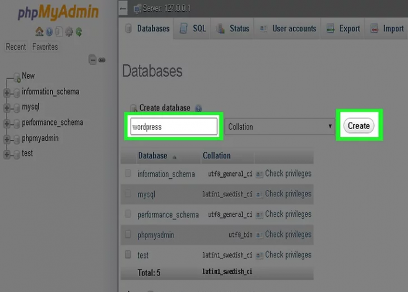408x292 pixels.
Task: Sort by the Database column header
Action: click(x=152, y=156)
